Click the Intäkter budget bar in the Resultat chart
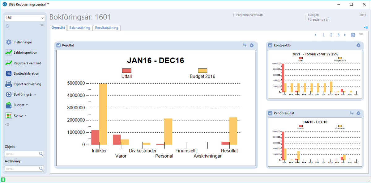 [x=103, y=114]
